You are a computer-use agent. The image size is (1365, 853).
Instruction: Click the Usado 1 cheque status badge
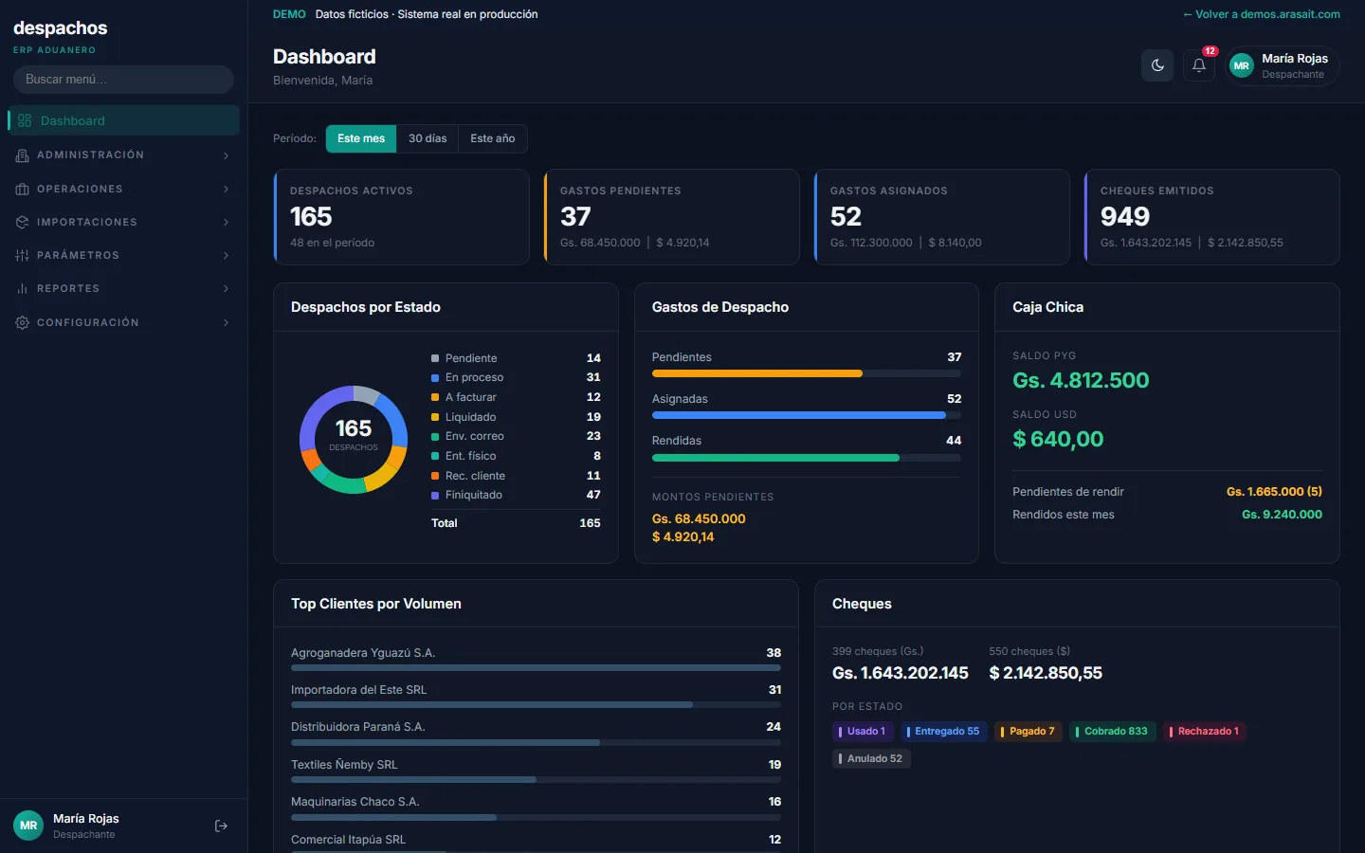(x=863, y=732)
